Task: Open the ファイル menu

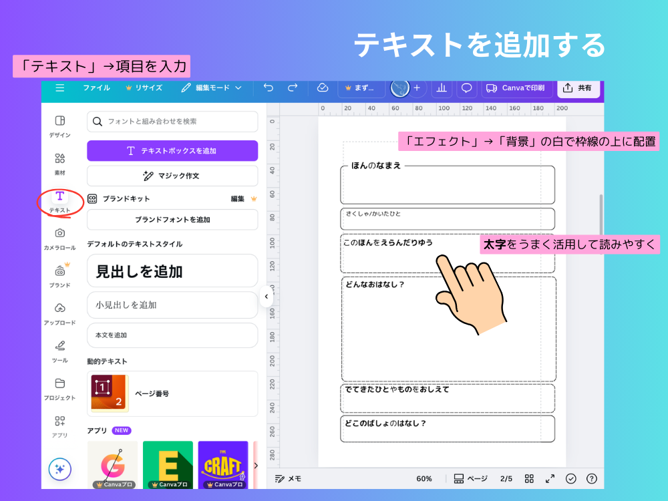Action: tap(96, 88)
